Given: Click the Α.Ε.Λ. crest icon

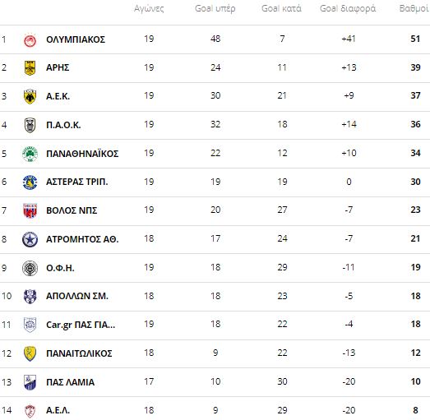Looking at the screenshot, I should coord(30,411).
